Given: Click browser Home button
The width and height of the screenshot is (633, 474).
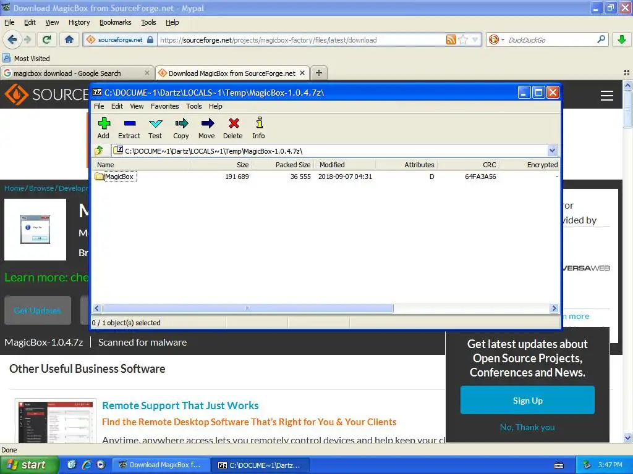Looking at the screenshot, I should pyautogui.click(x=69, y=39).
